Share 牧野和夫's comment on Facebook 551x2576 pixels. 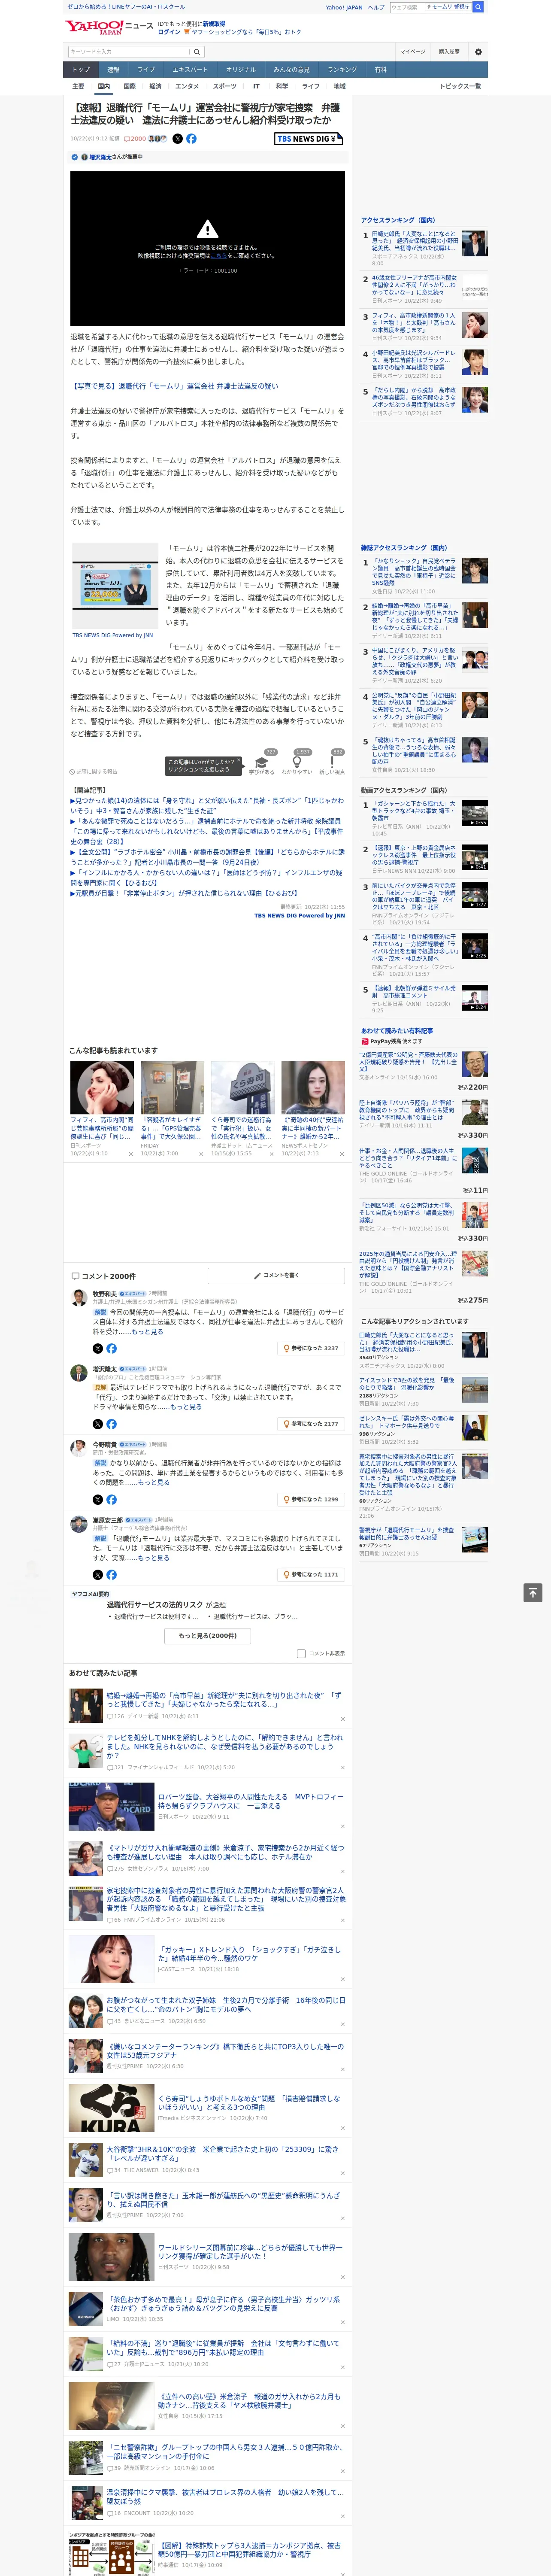pyautogui.click(x=111, y=1348)
